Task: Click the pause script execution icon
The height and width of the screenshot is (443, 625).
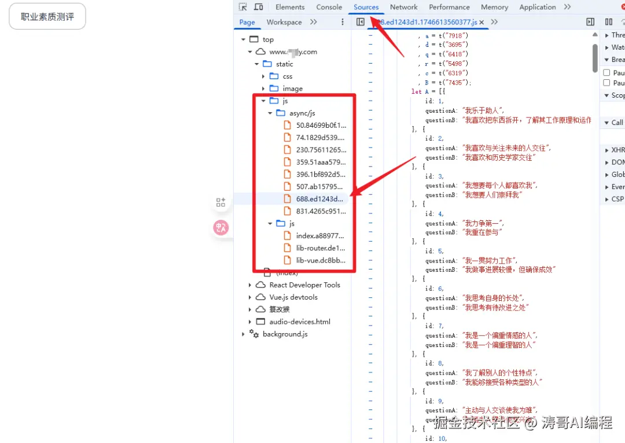Action: [x=609, y=22]
